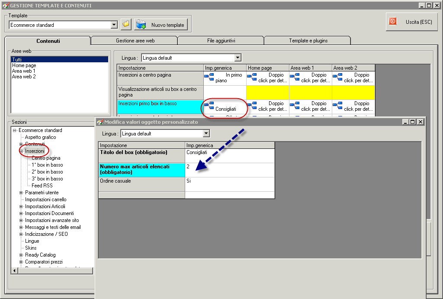Select Tutti in Aree web list
The height and width of the screenshot is (299, 443).
click(x=59, y=59)
